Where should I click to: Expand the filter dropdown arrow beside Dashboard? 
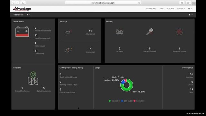coord(30,15)
